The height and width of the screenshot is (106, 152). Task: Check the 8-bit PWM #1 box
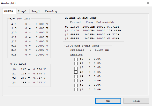pyautogui.click(x=76, y=63)
